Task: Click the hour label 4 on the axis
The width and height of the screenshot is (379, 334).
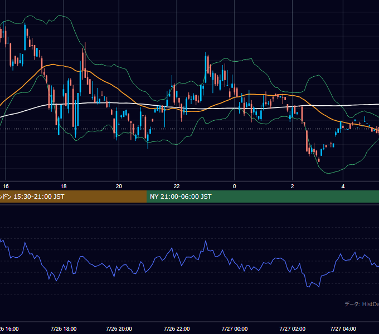Action: [x=343, y=186]
